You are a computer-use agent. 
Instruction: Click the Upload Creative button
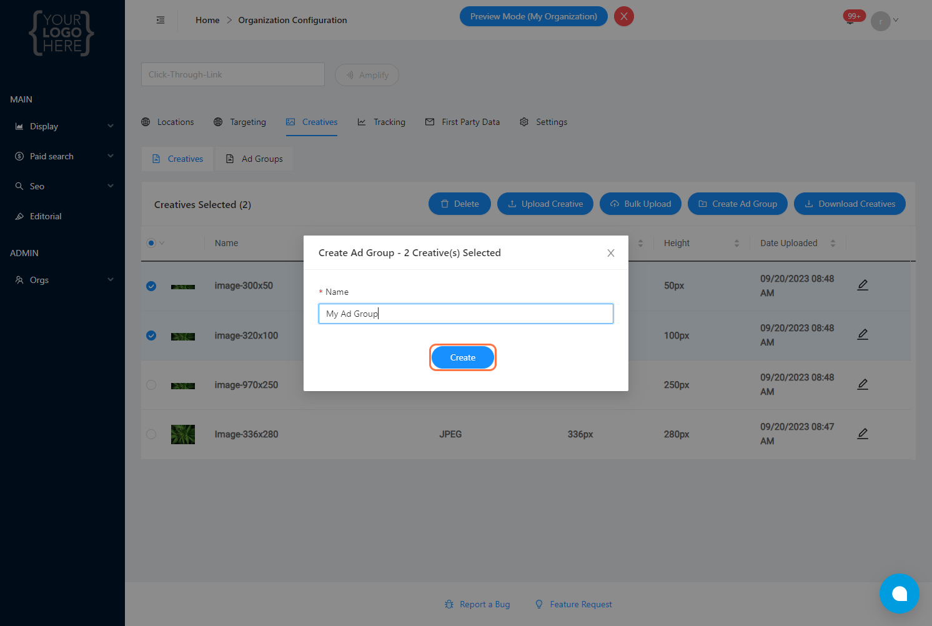point(545,204)
